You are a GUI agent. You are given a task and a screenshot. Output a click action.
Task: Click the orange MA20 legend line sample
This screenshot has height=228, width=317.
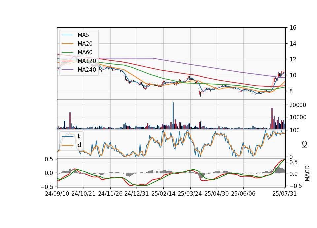tap(67, 44)
